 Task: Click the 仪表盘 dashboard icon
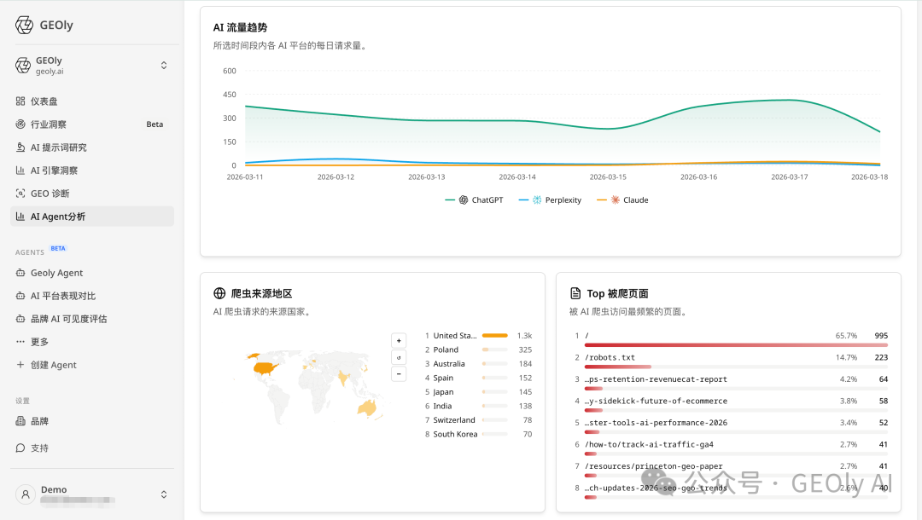pyautogui.click(x=20, y=101)
